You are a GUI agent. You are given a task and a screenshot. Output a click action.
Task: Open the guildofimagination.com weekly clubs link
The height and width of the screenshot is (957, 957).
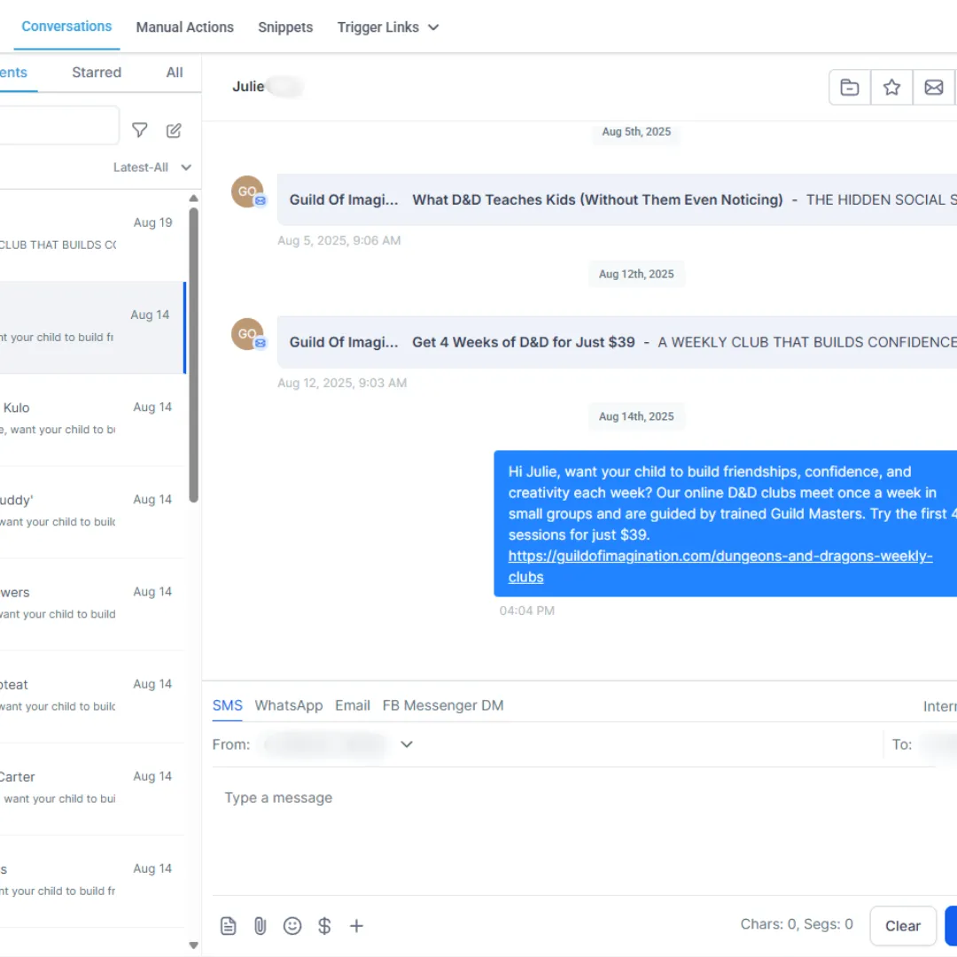[720, 566]
